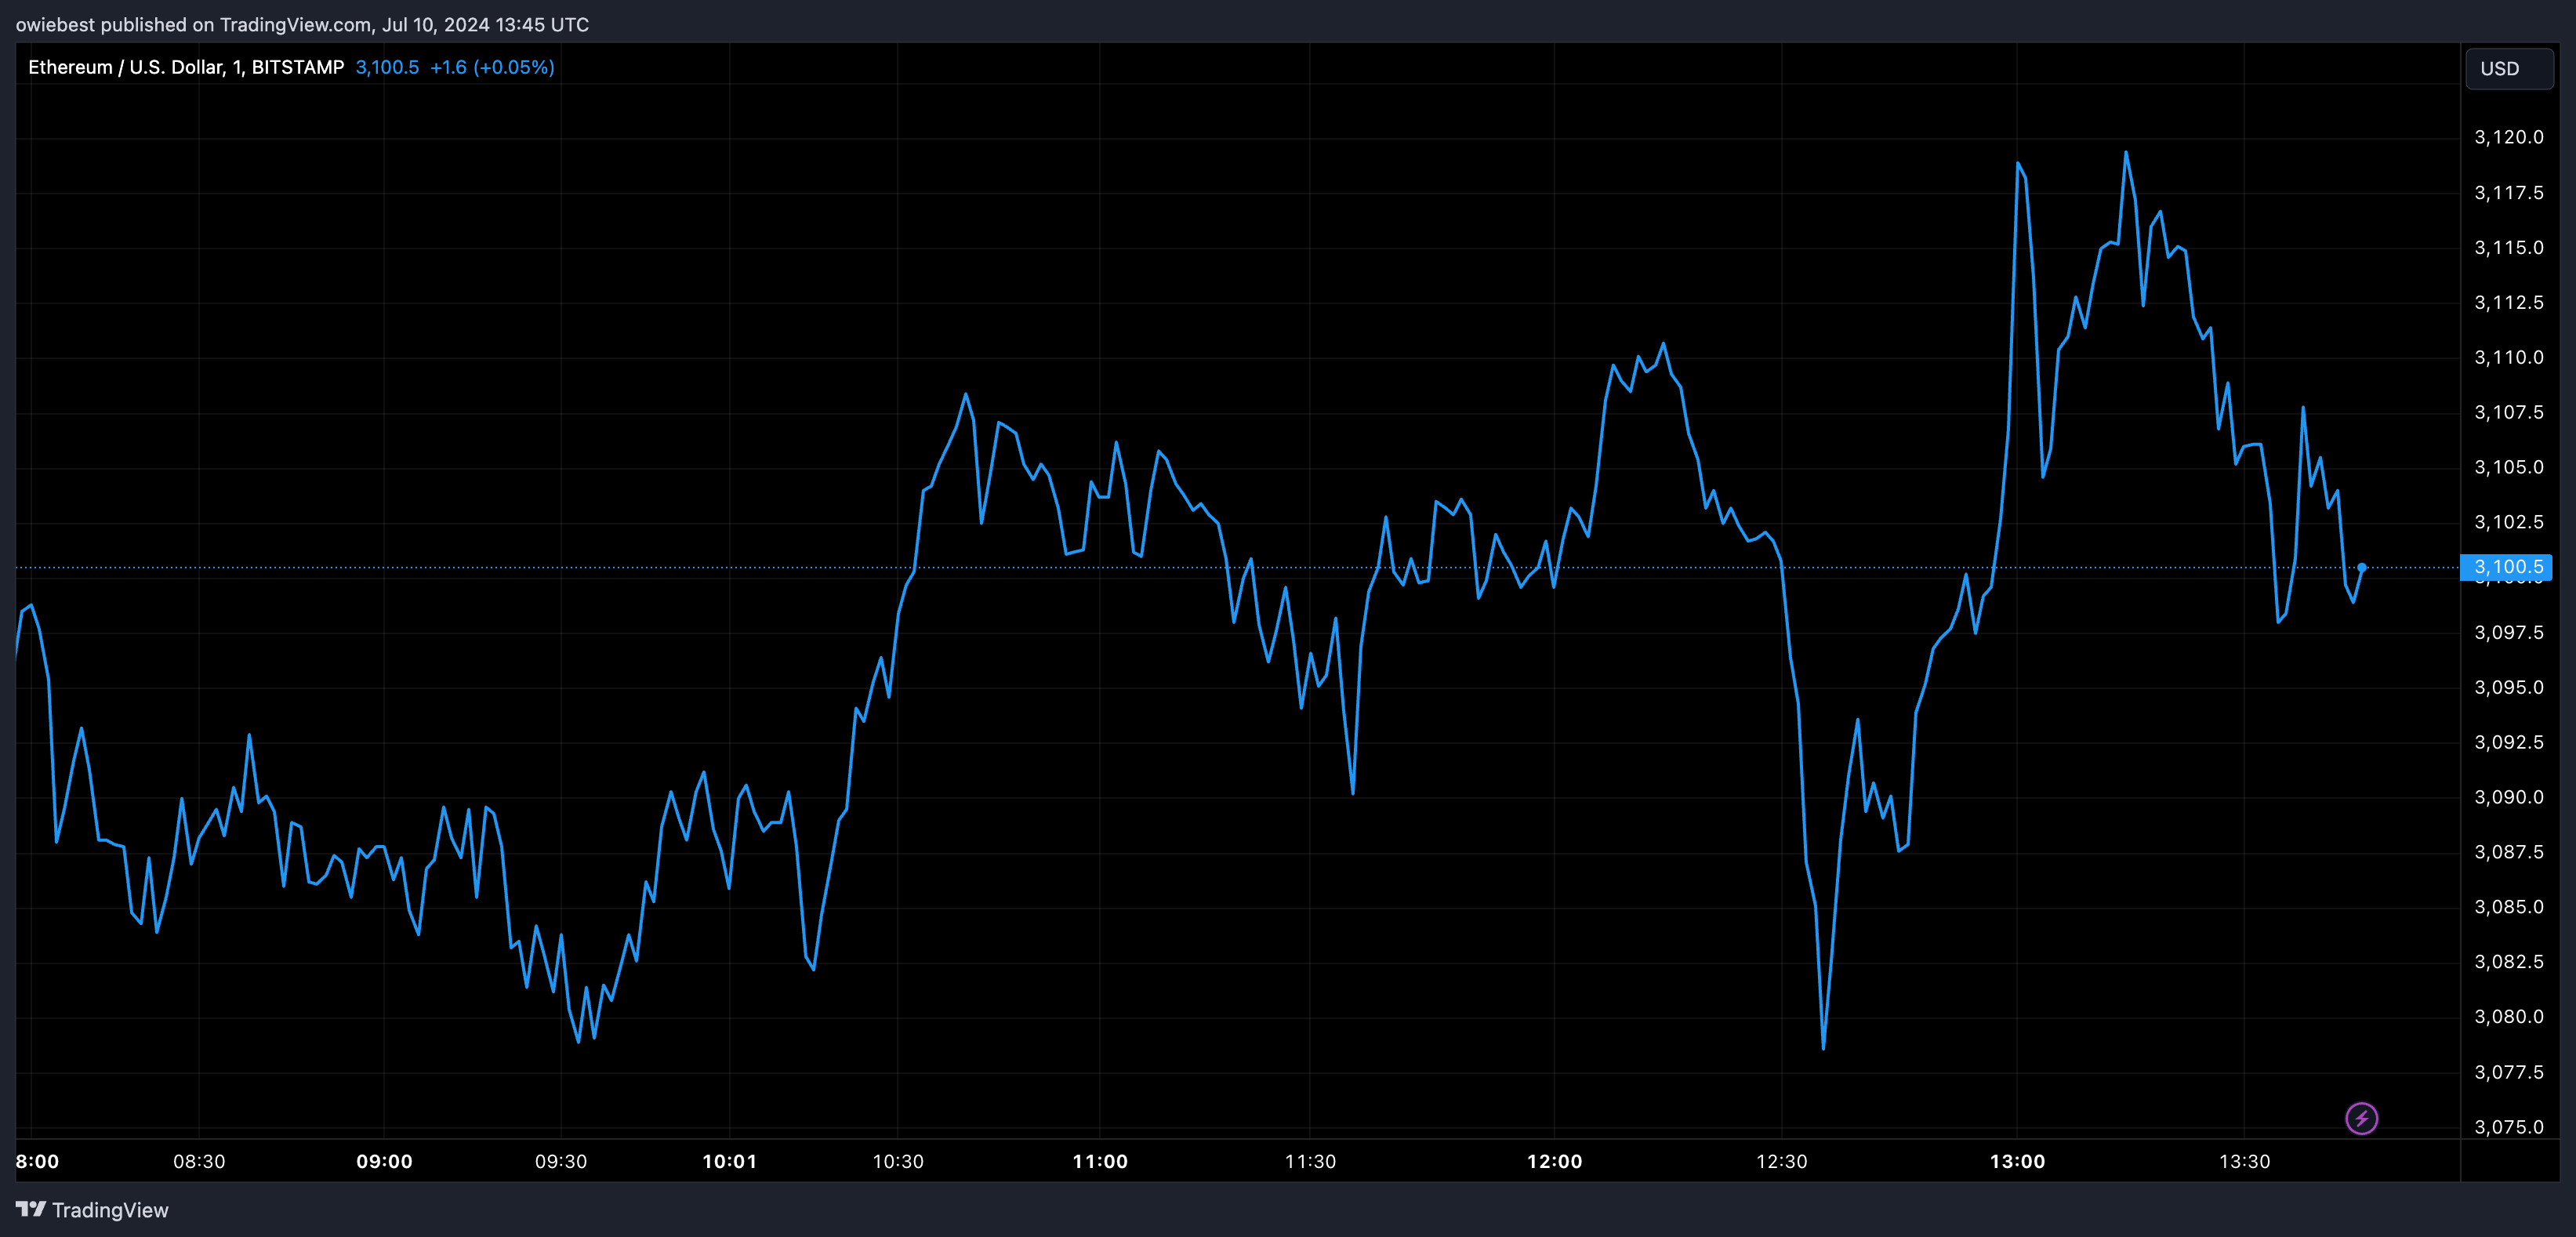This screenshot has width=2576, height=1237.
Task: Click the 3,095.0 price axis label
Action: click(2508, 687)
